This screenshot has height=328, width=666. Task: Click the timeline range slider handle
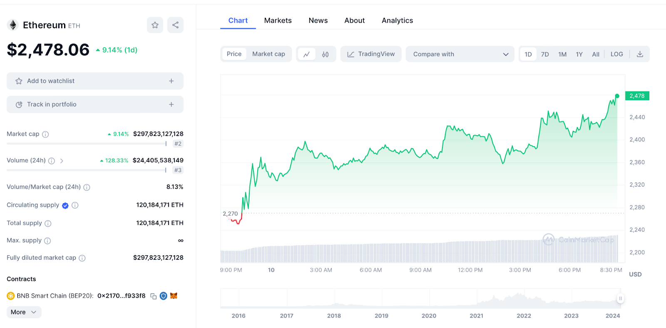pyautogui.click(x=620, y=298)
